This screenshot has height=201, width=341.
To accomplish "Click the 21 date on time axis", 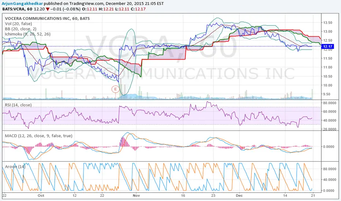I will (x=313, y=196).
